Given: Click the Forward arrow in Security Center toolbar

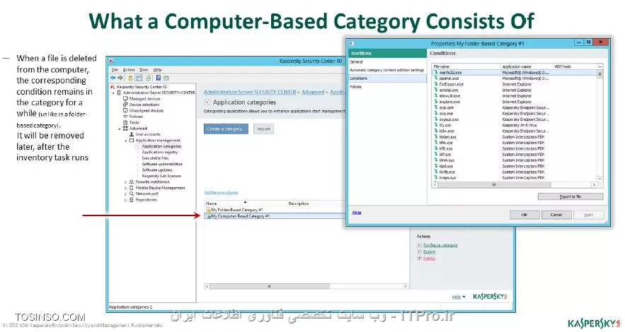Looking at the screenshot, I should [x=120, y=78].
